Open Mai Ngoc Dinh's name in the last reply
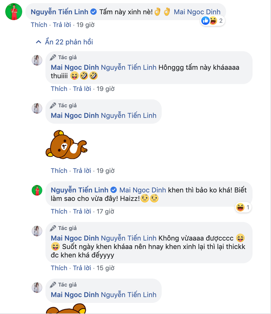Viewport: 271px width, 314px height. pyautogui.click(x=75, y=295)
